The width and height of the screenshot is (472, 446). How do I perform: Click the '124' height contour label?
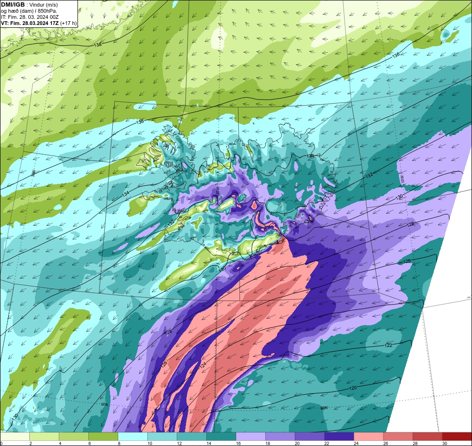pos(203,365)
